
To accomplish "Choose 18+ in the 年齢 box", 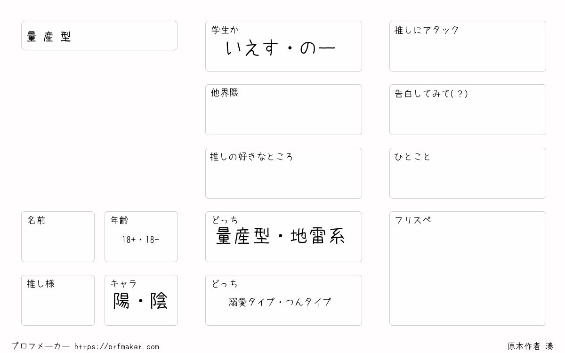I will (x=129, y=240).
